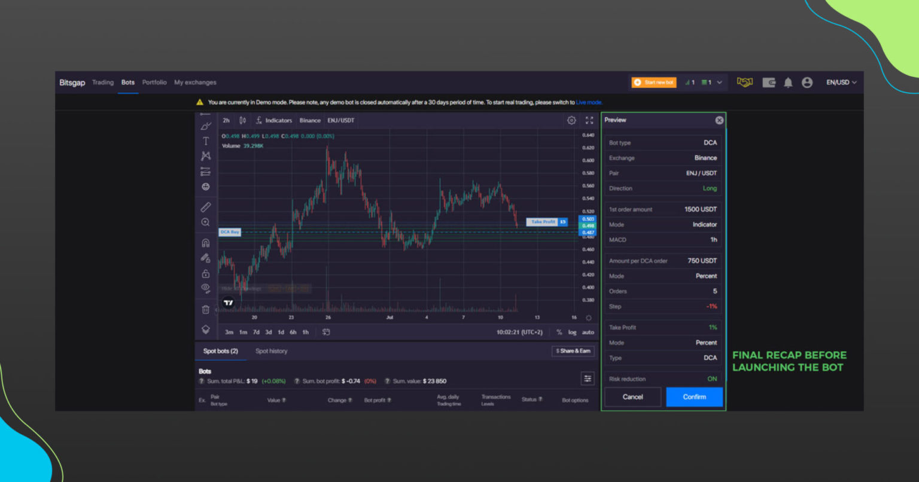Enable magnet mode on the chart
The width and height of the screenshot is (919, 482).
(205, 243)
